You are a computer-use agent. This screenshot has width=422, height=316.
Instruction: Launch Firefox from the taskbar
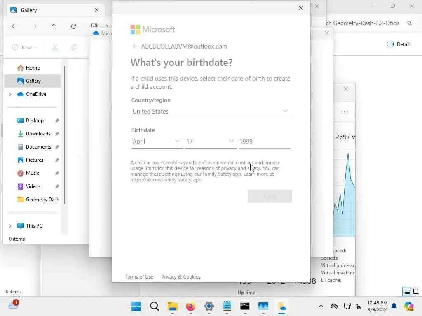click(190, 306)
